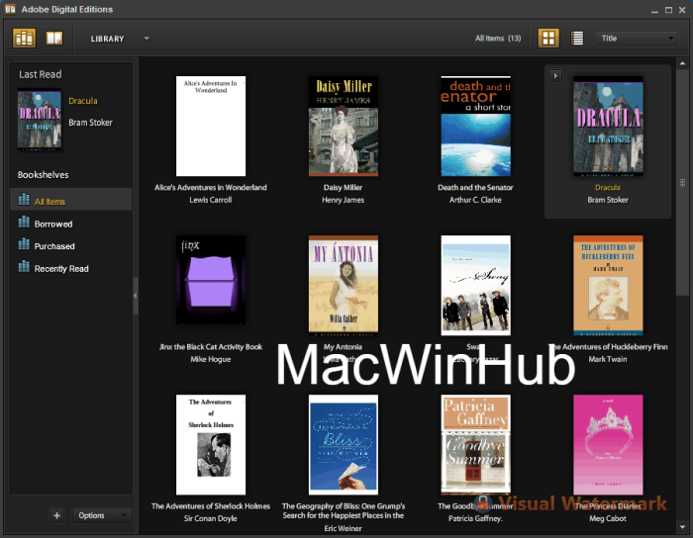Click 'Arthur C. Clarke' author text

coord(475,200)
